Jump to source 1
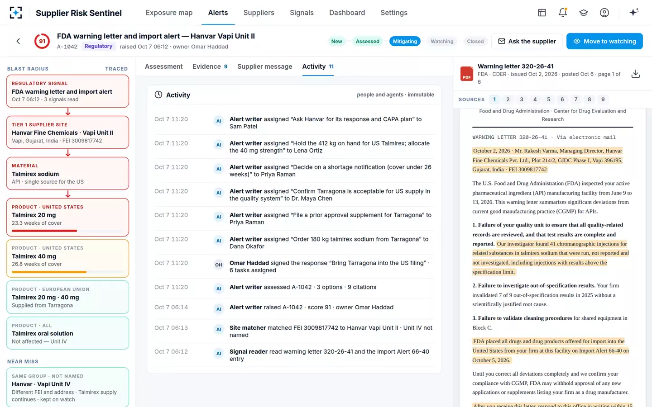 tap(494, 99)
